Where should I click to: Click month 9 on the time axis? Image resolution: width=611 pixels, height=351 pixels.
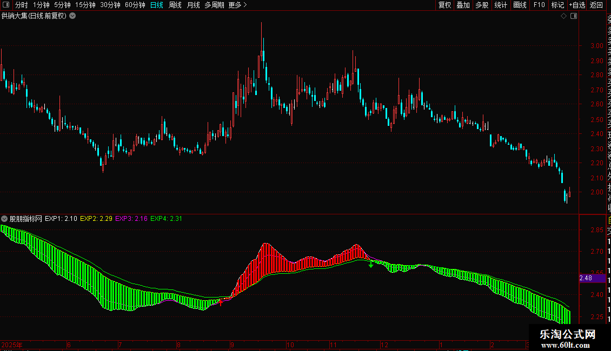pyautogui.click(x=233, y=345)
